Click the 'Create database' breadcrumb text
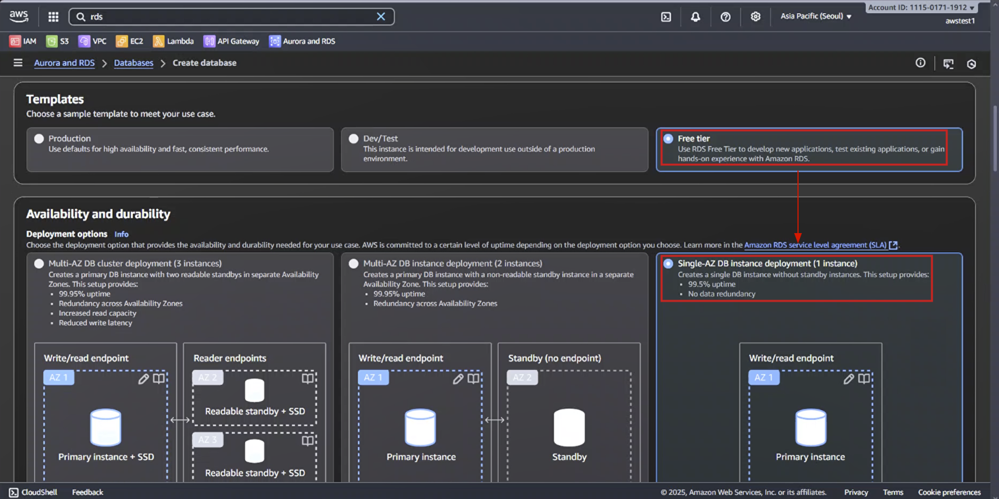The image size is (999, 499). coord(204,63)
